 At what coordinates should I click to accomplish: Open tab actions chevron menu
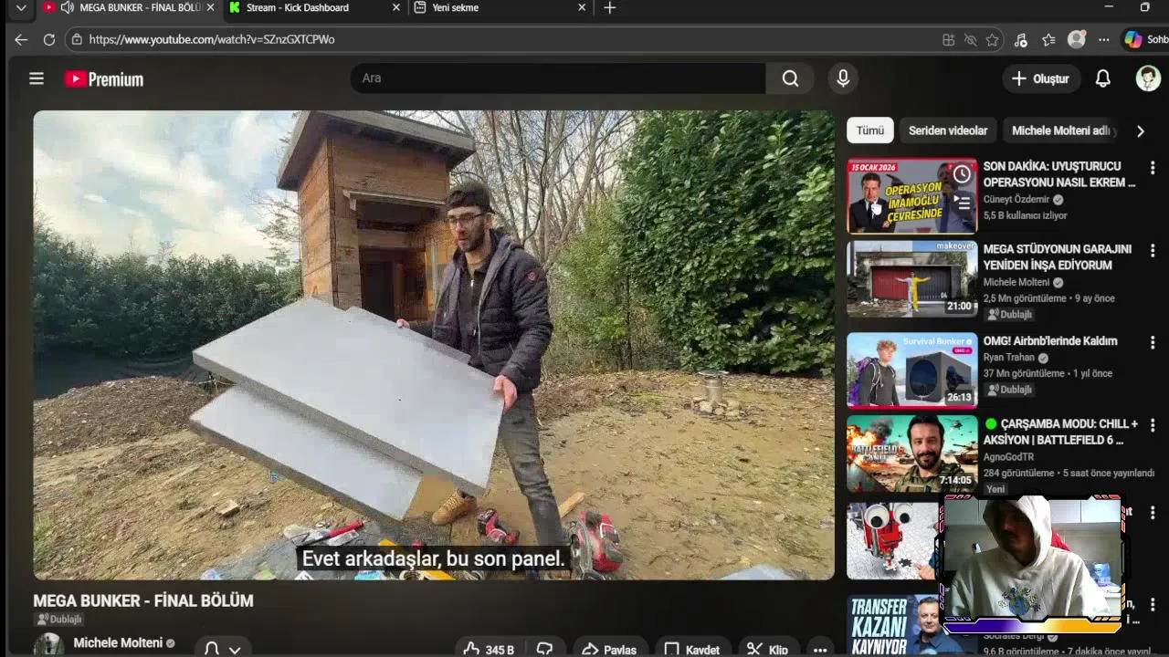click(x=21, y=7)
